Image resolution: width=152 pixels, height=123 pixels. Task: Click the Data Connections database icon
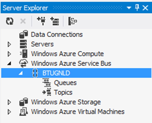tap(24, 34)
